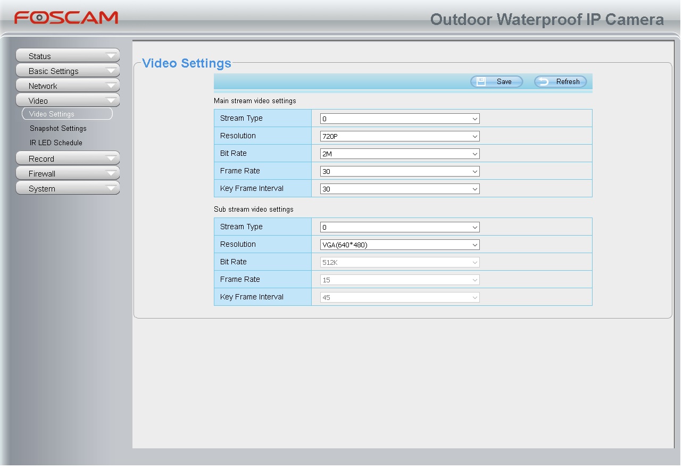Click the FOSCAM logo
Screen dimensions: 683x468
click(66, 18)
